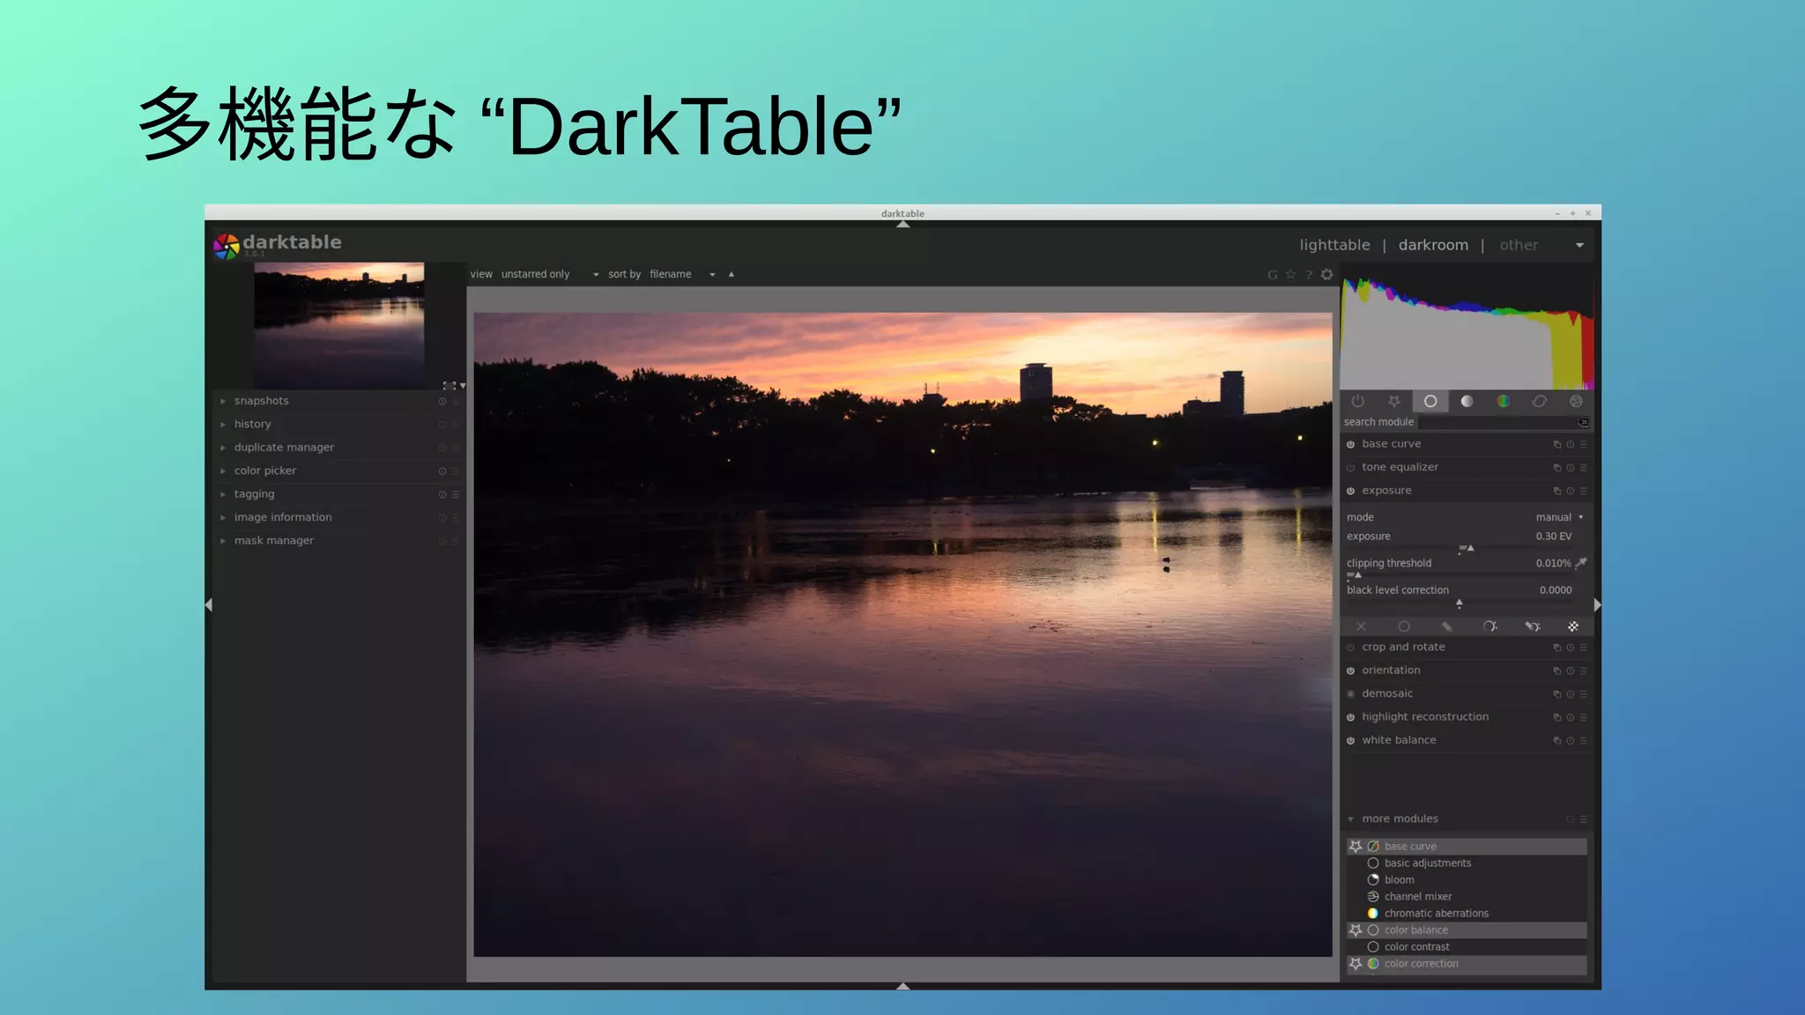Duplicate instance of highlight reconstruction

click(1556, 718)
